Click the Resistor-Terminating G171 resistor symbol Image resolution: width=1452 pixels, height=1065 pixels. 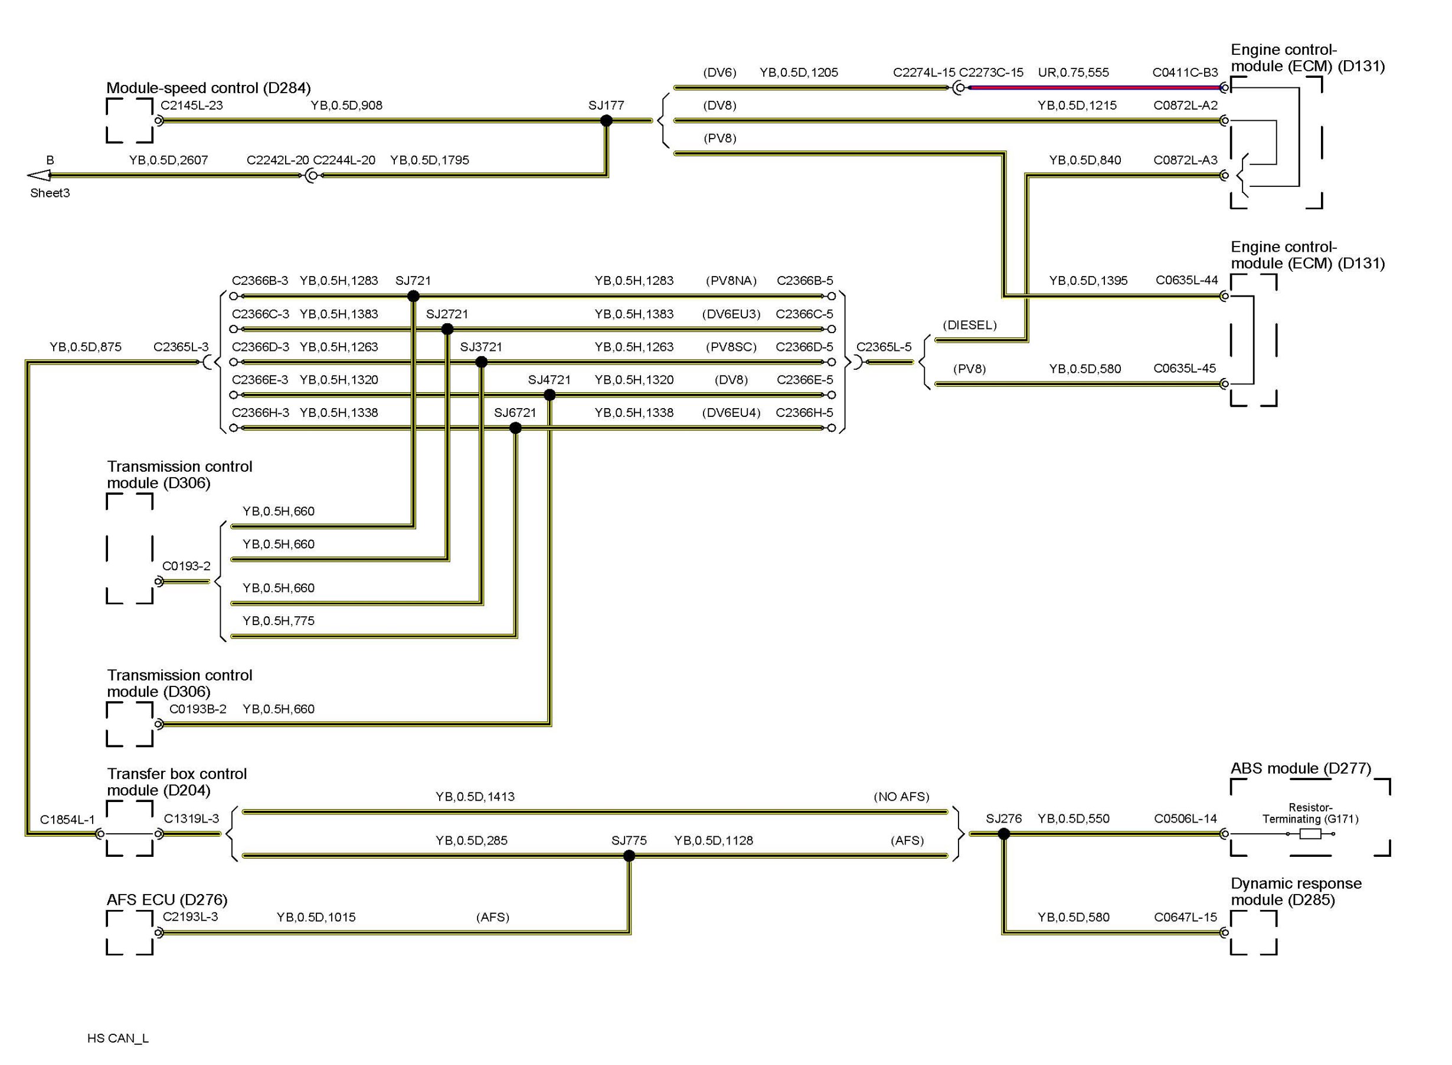(1309, 834)
